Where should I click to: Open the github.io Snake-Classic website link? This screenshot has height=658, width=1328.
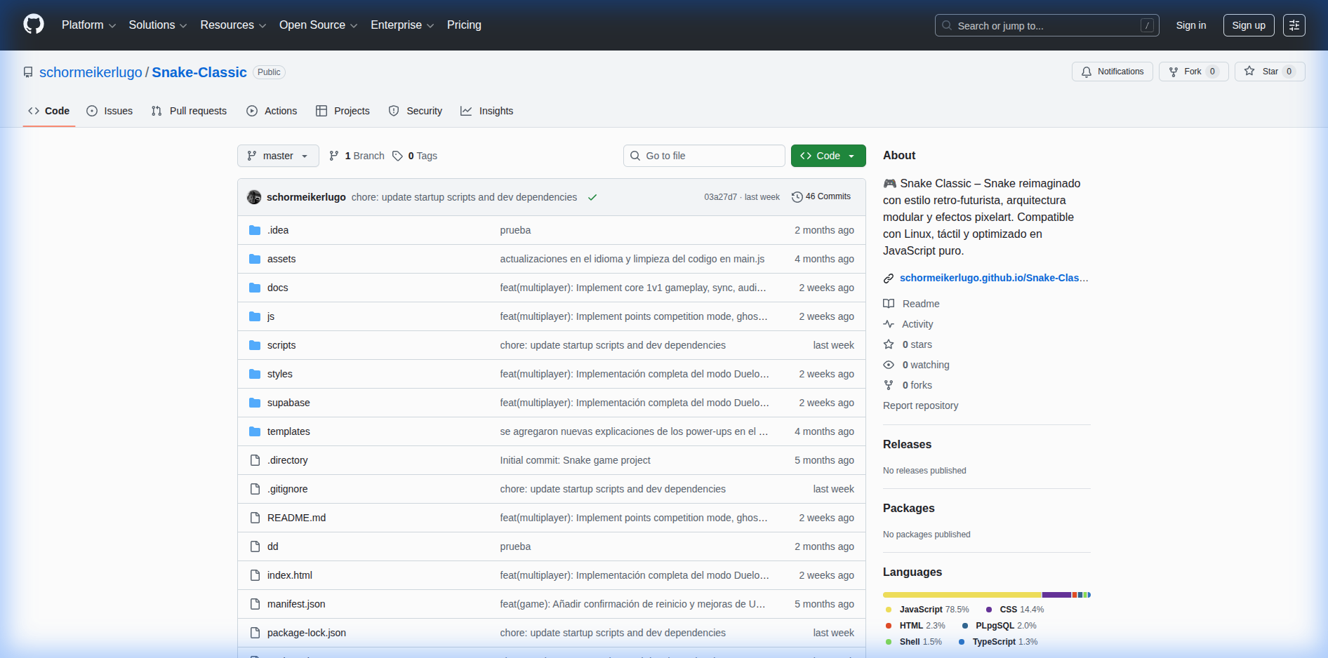[x=993, y=278]
